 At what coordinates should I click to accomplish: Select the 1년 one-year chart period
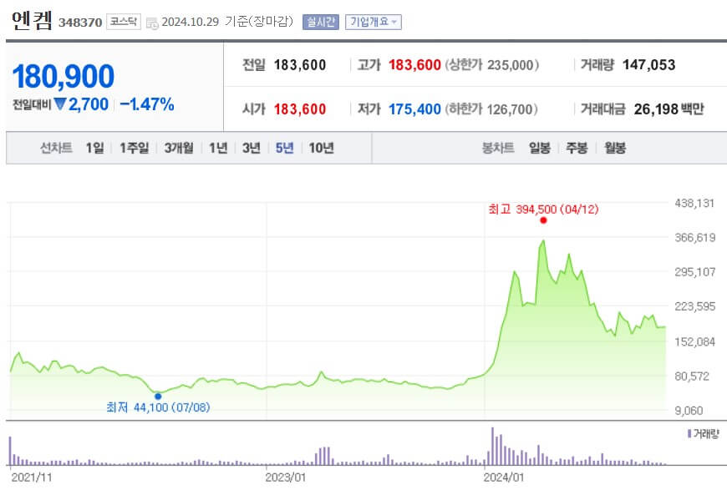coord(218,147)
